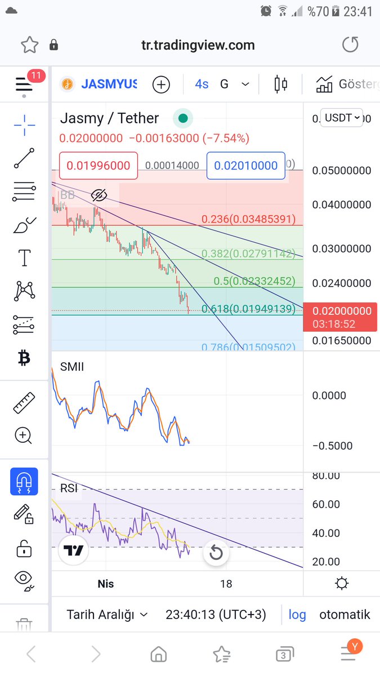
Task: Select the SMII indicator label
Action: click(72, 367)
